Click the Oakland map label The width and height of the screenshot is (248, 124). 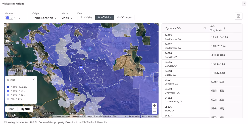41,66
